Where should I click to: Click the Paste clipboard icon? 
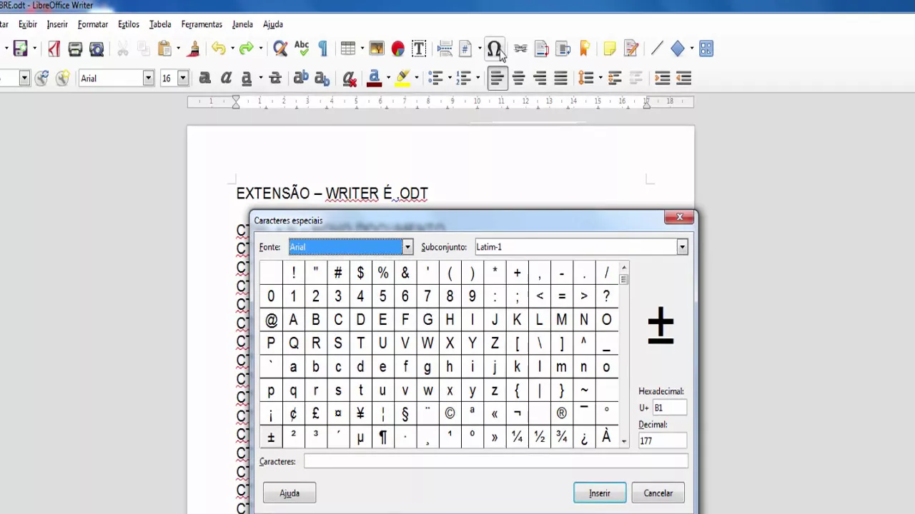164,49
